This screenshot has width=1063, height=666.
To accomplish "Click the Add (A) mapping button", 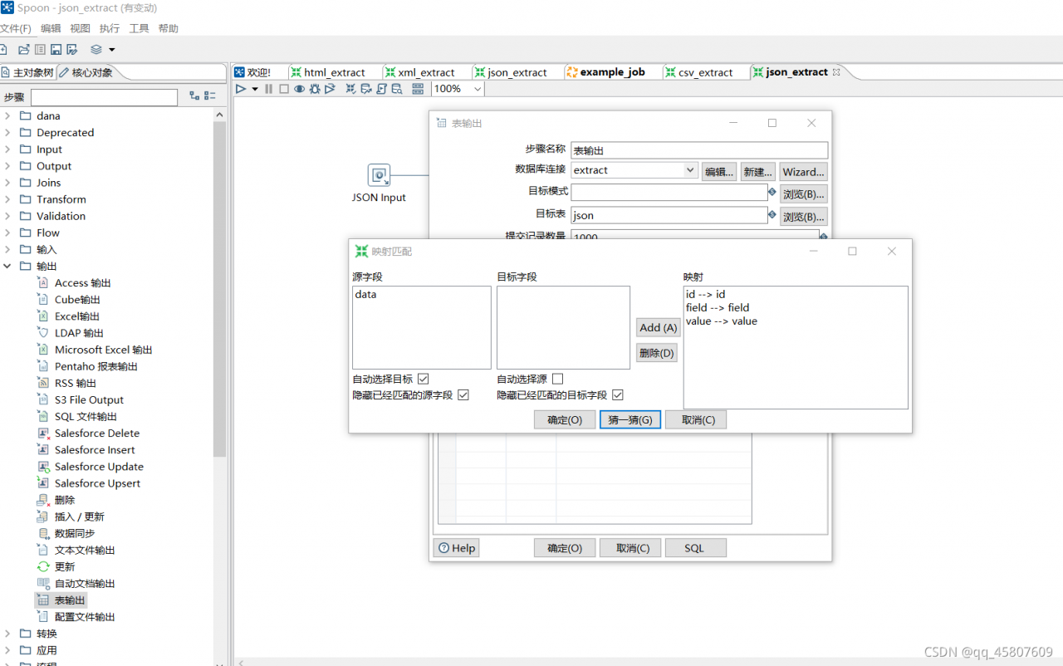I will (x=657, y=328).
